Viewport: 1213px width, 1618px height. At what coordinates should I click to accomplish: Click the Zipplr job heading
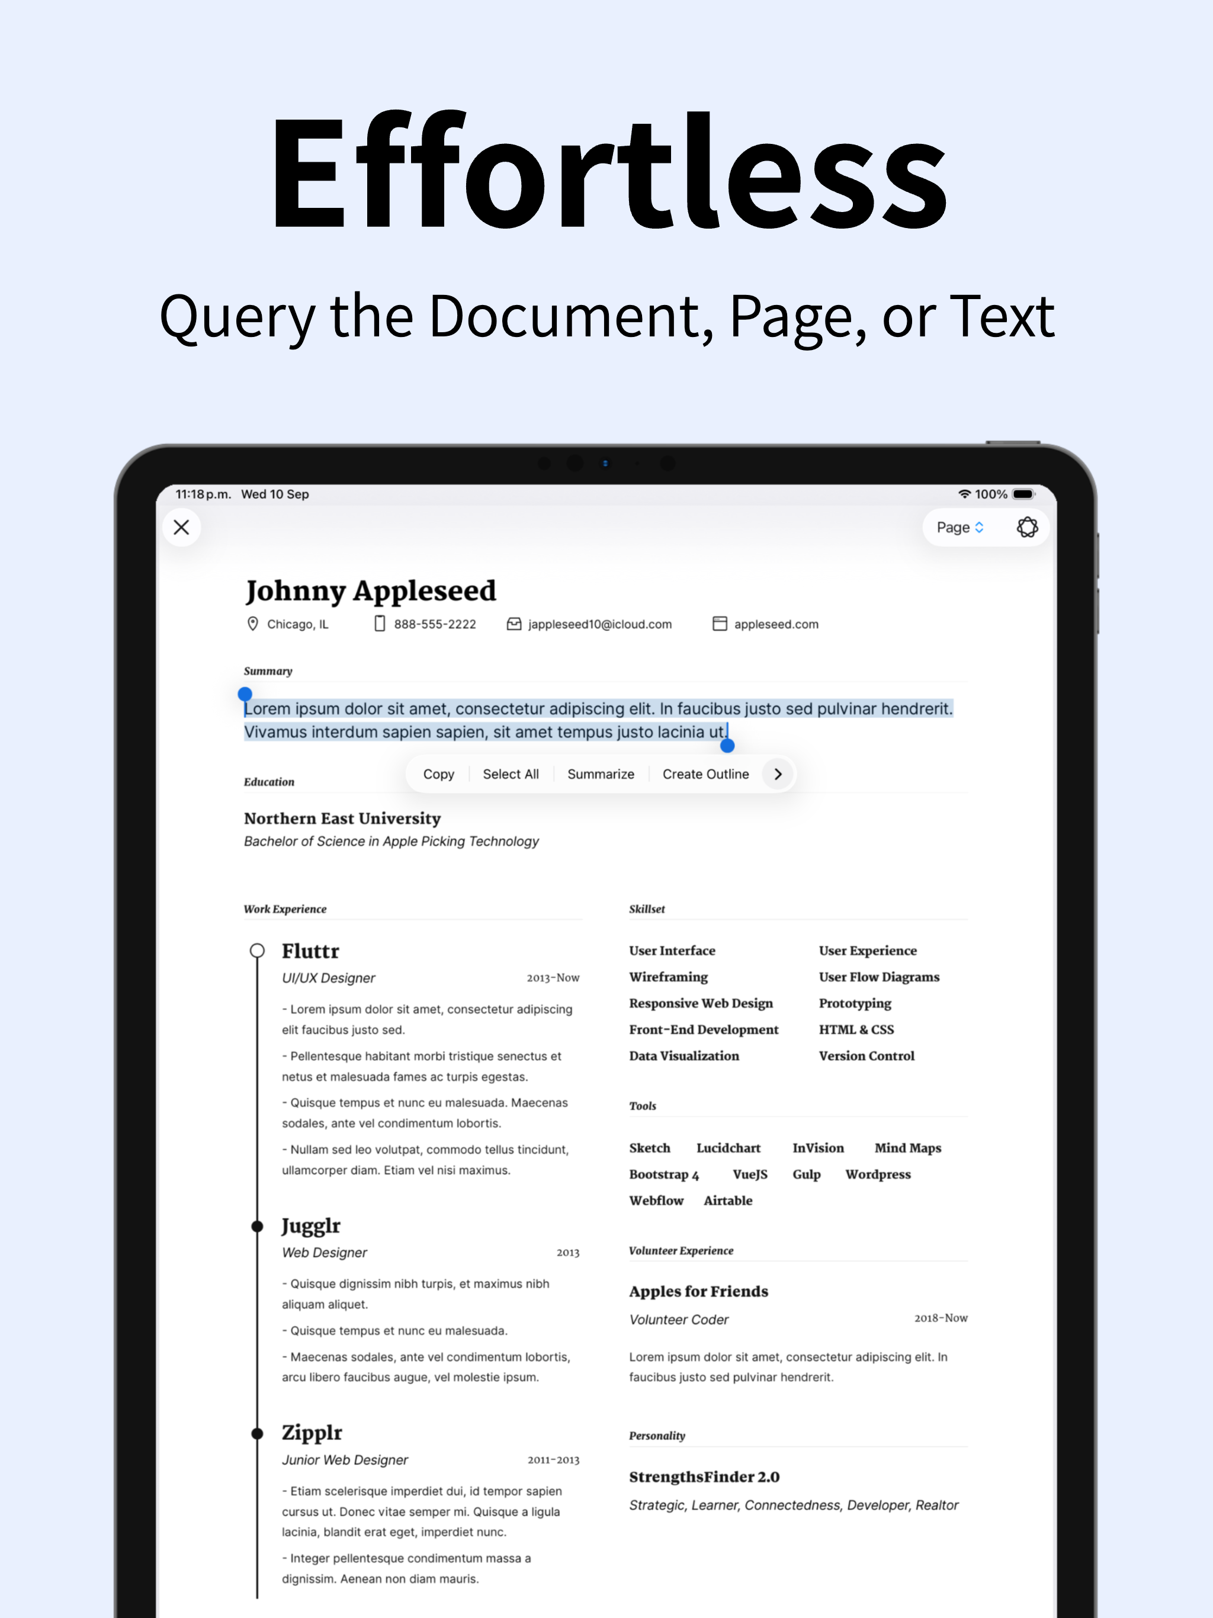click(x=312, y=1434)
